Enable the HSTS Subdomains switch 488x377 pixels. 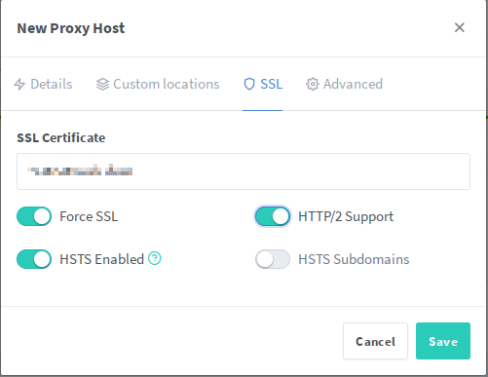click(273, 259)
